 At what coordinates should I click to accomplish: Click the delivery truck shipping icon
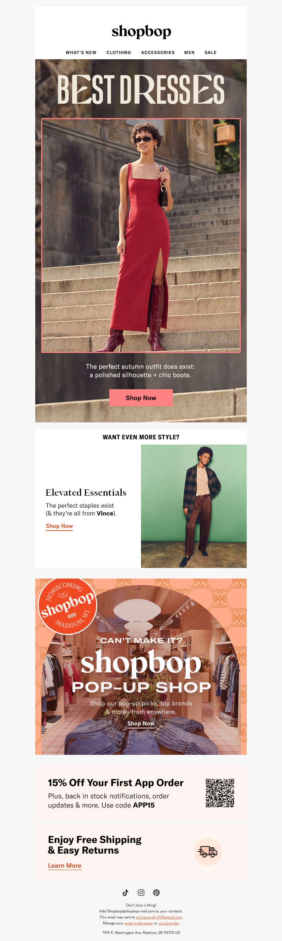(x=208, y=852)
